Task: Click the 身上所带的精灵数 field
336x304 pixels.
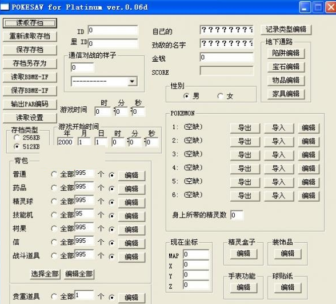Action: click(237, 215)
